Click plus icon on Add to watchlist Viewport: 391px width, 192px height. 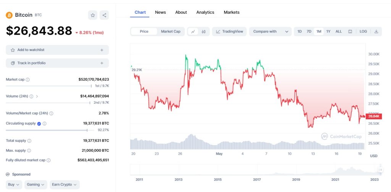tap(102, 50)
